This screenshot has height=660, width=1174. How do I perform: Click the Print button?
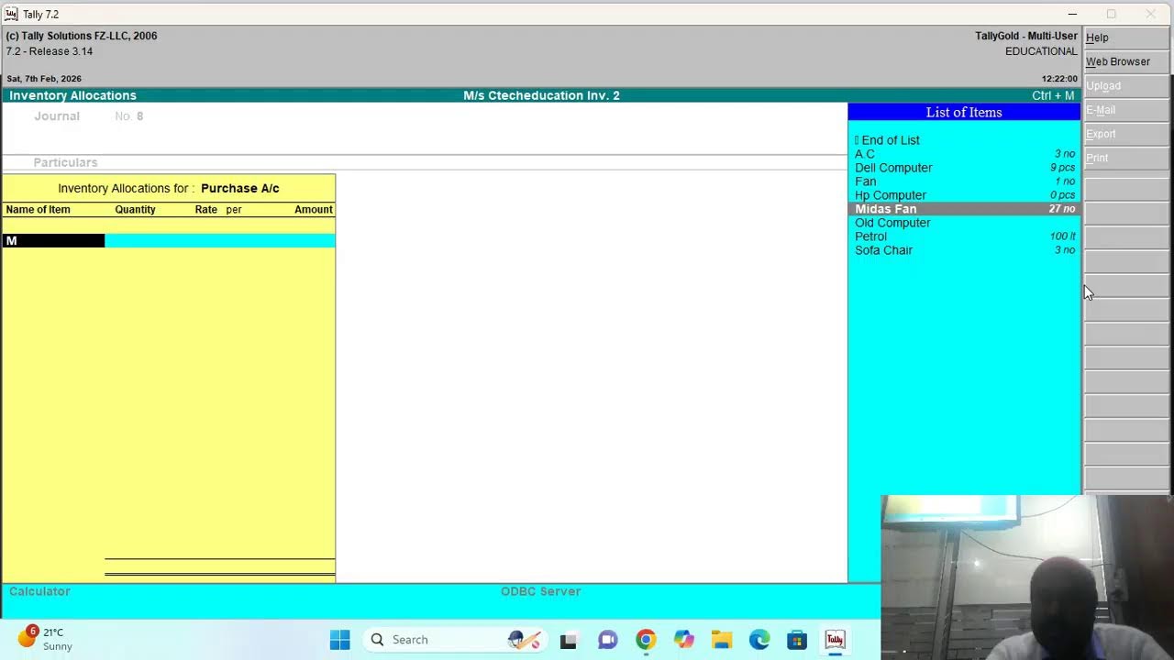tap(1126, 158)
